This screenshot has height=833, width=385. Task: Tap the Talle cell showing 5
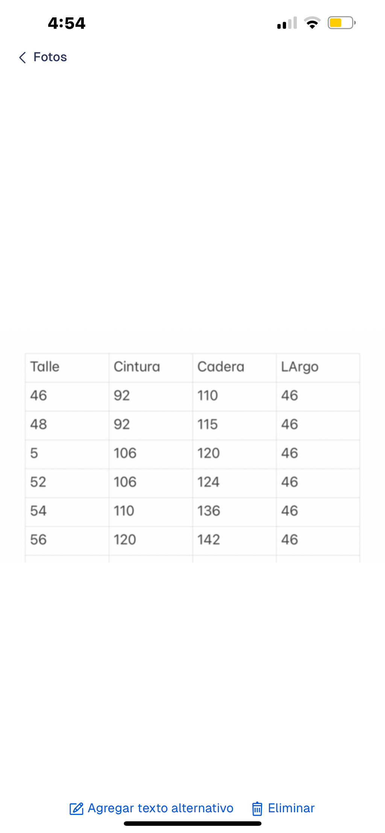pos(67,454)
